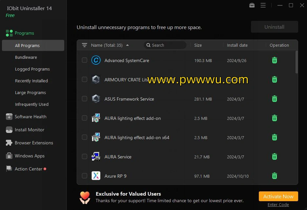Delete ASUS Framework Service via trash icon

click(x=275, y=99)
